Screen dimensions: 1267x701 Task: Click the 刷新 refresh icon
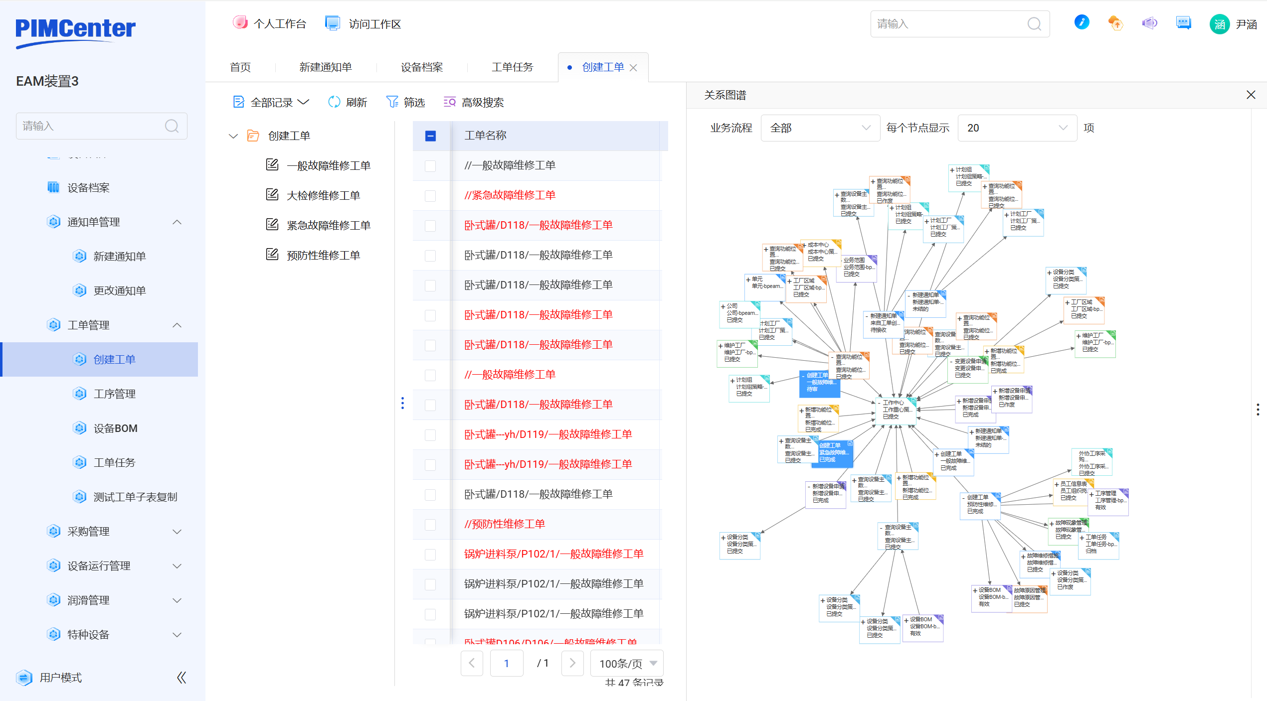(334, 102)
